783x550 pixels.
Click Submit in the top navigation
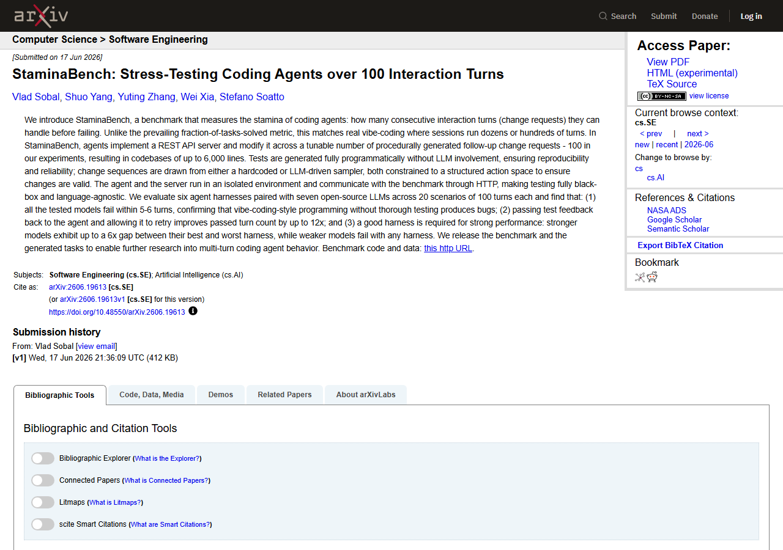click(664, 16)
